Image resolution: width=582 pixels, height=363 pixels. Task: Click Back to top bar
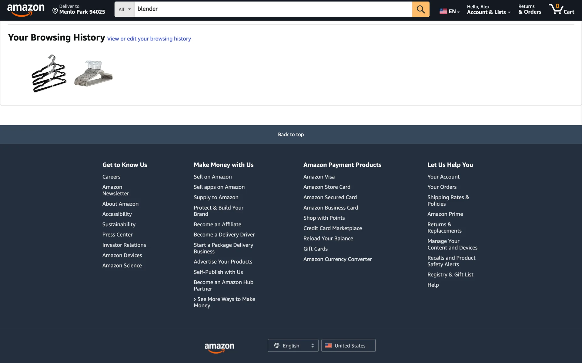point(291,134)
